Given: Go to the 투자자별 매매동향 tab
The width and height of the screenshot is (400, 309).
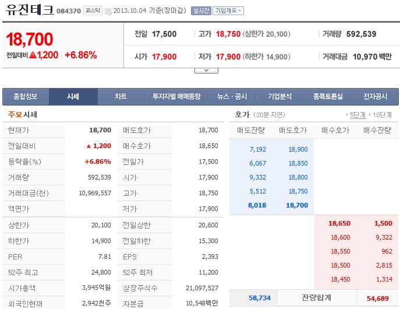Looking at the screenshot, I should 176,97.
